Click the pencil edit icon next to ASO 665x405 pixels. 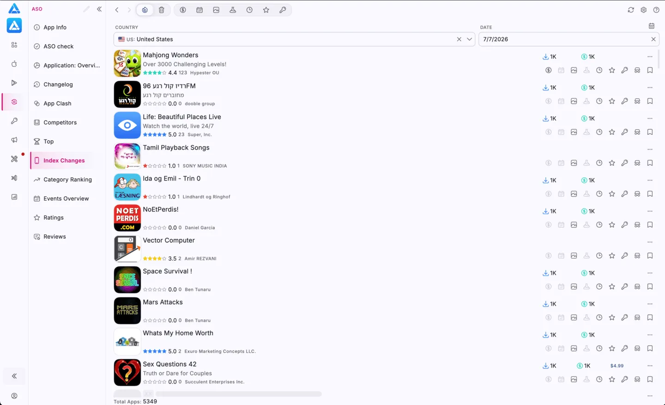[86, 9]
